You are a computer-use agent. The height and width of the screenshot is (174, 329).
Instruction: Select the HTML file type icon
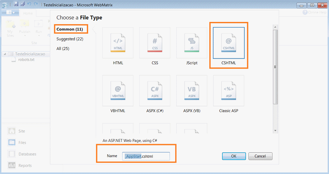coord(118,43)
